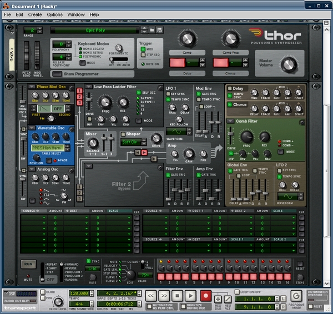Viewport: 333px width, 314px height.
Task: Click the Stop button in transport
Action: (x=178, y=296)
